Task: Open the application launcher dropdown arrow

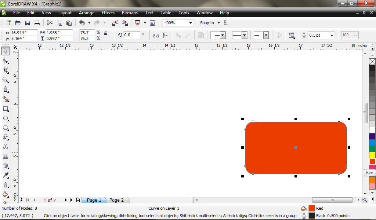Action: 145,23
